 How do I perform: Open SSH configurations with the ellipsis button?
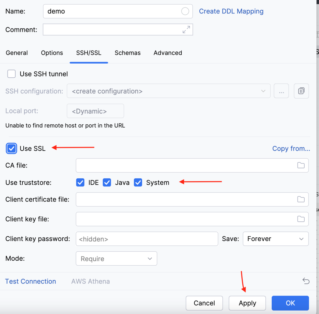281,91
